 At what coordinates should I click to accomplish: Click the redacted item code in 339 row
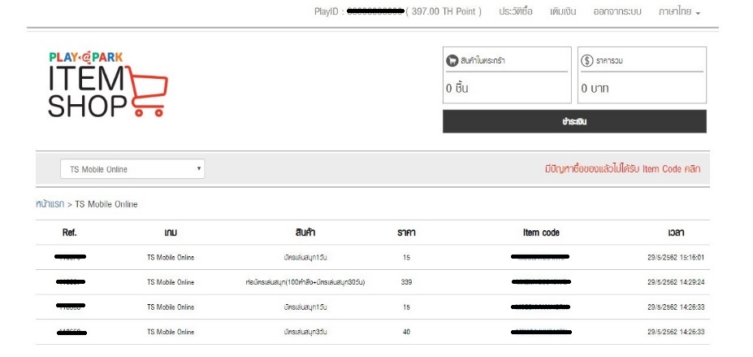pos(541,282)
